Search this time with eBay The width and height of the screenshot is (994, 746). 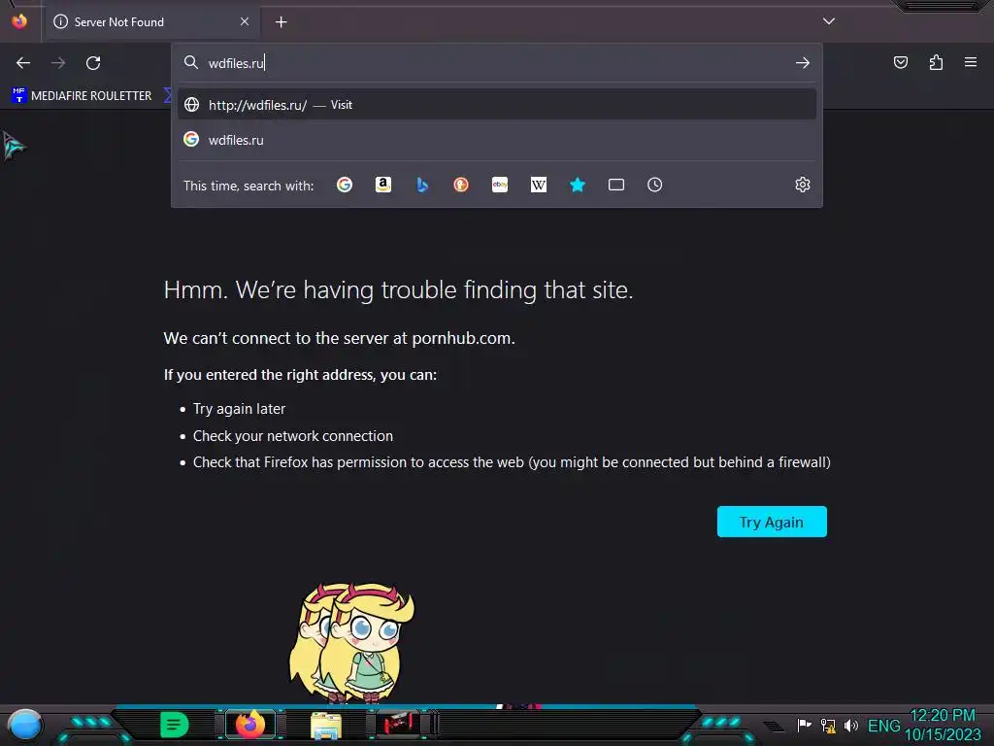point(500,185)
